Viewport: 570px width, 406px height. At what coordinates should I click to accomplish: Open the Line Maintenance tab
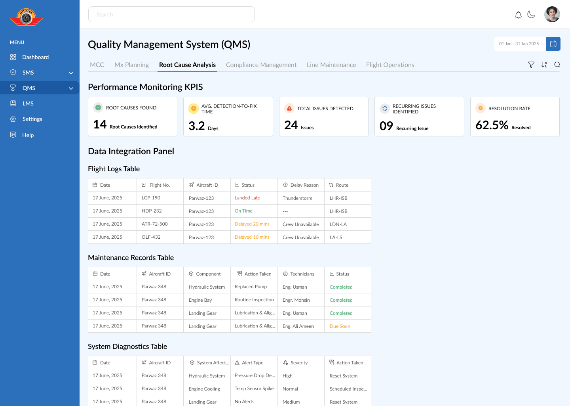pyautogui.click(x=331, y=65)
